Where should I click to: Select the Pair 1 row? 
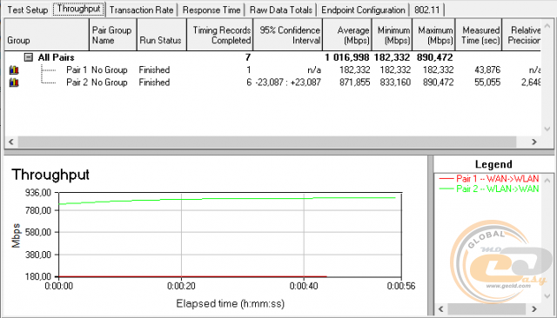tap(272, 70)
